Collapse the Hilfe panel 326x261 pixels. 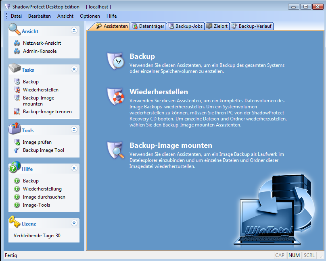74,168
